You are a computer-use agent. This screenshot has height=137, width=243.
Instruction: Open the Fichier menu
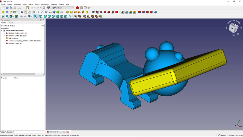[x=3, y=4]
